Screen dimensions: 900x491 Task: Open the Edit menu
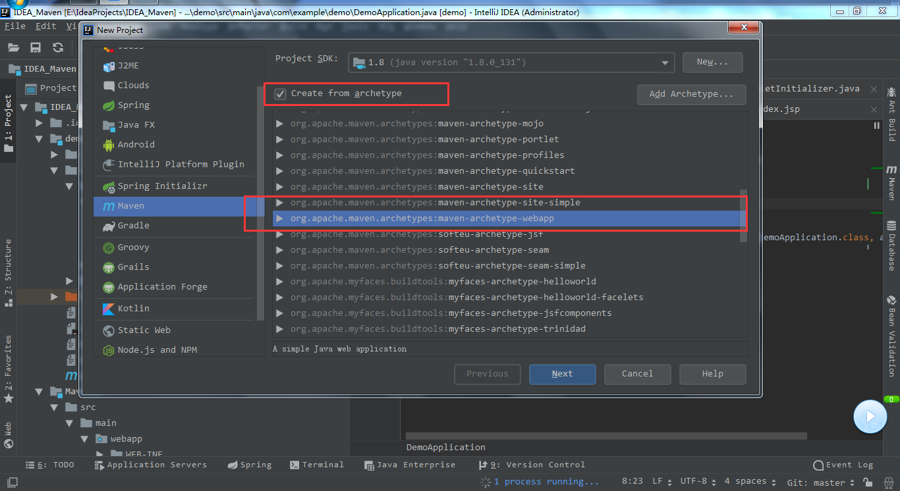46,26
